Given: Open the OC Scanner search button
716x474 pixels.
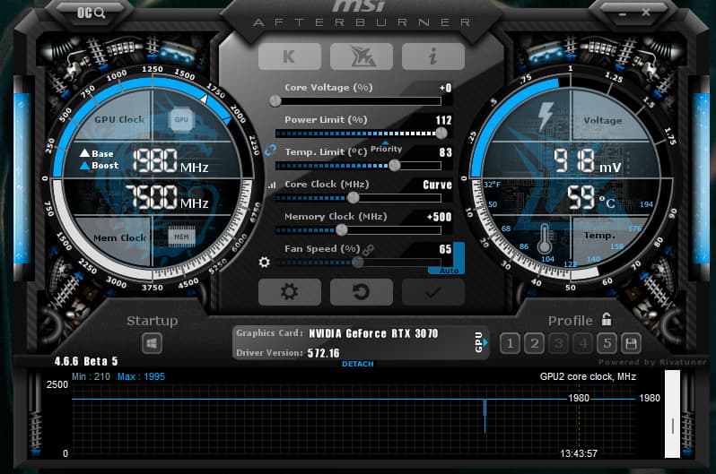Looking at the screenshot, I should point(91,13).
